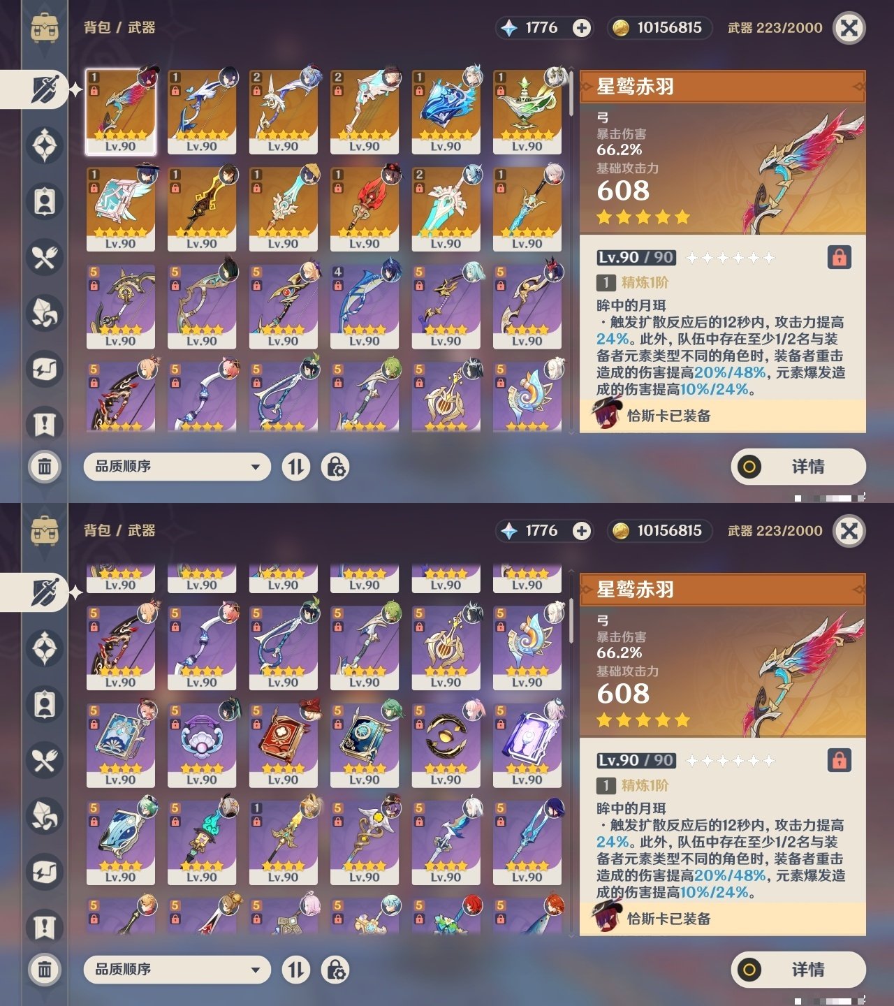Image resolution: width=894 pixels, height=1006 pixels.
Task: Switch to the top Artifacts sidebar tab
Action: (45, 145)
